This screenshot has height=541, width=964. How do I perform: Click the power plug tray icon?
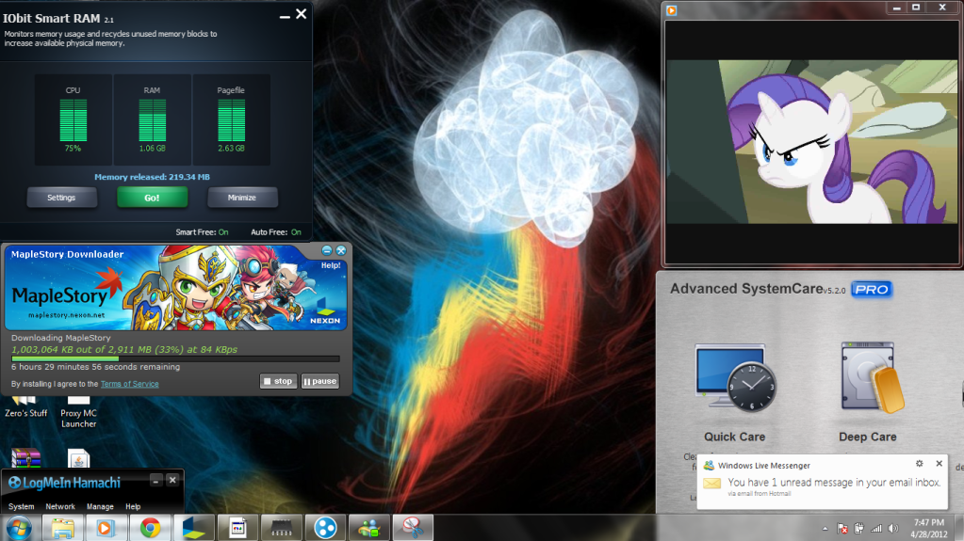[x=858, y=529]
